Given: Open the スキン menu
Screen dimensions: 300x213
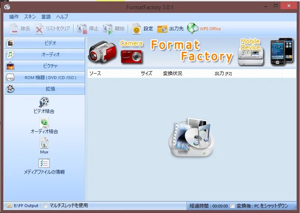Looking at the screenshot, I should point(30,17).
